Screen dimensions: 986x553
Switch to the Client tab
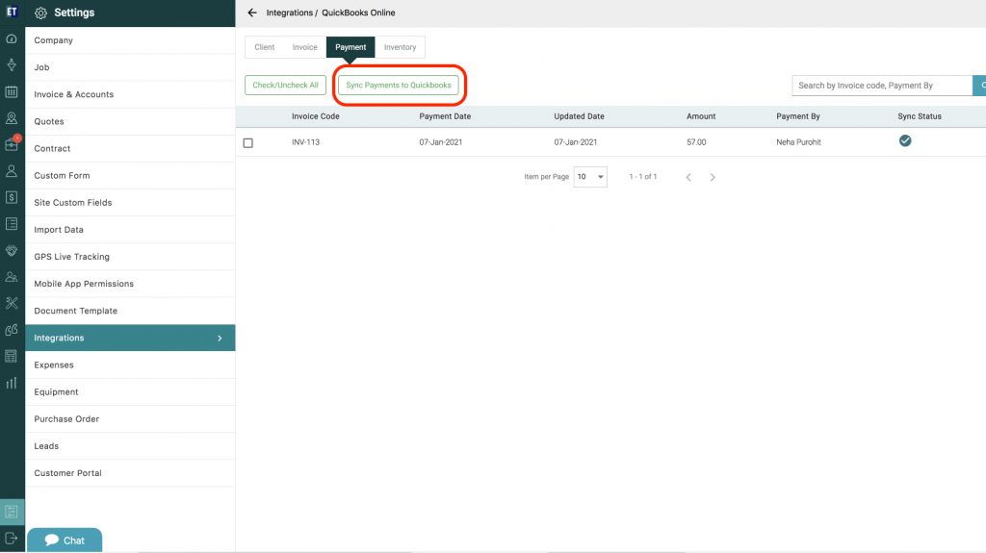(x=264, y=47)
